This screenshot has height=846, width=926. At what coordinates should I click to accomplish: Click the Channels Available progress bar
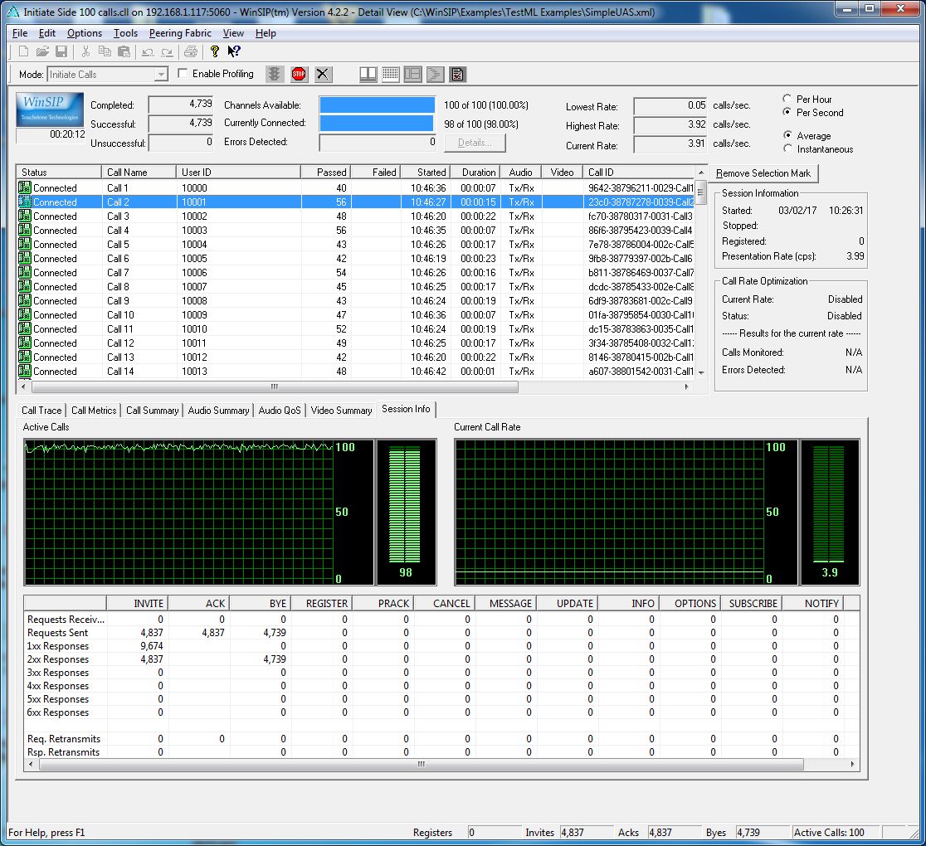pos(378,105)
